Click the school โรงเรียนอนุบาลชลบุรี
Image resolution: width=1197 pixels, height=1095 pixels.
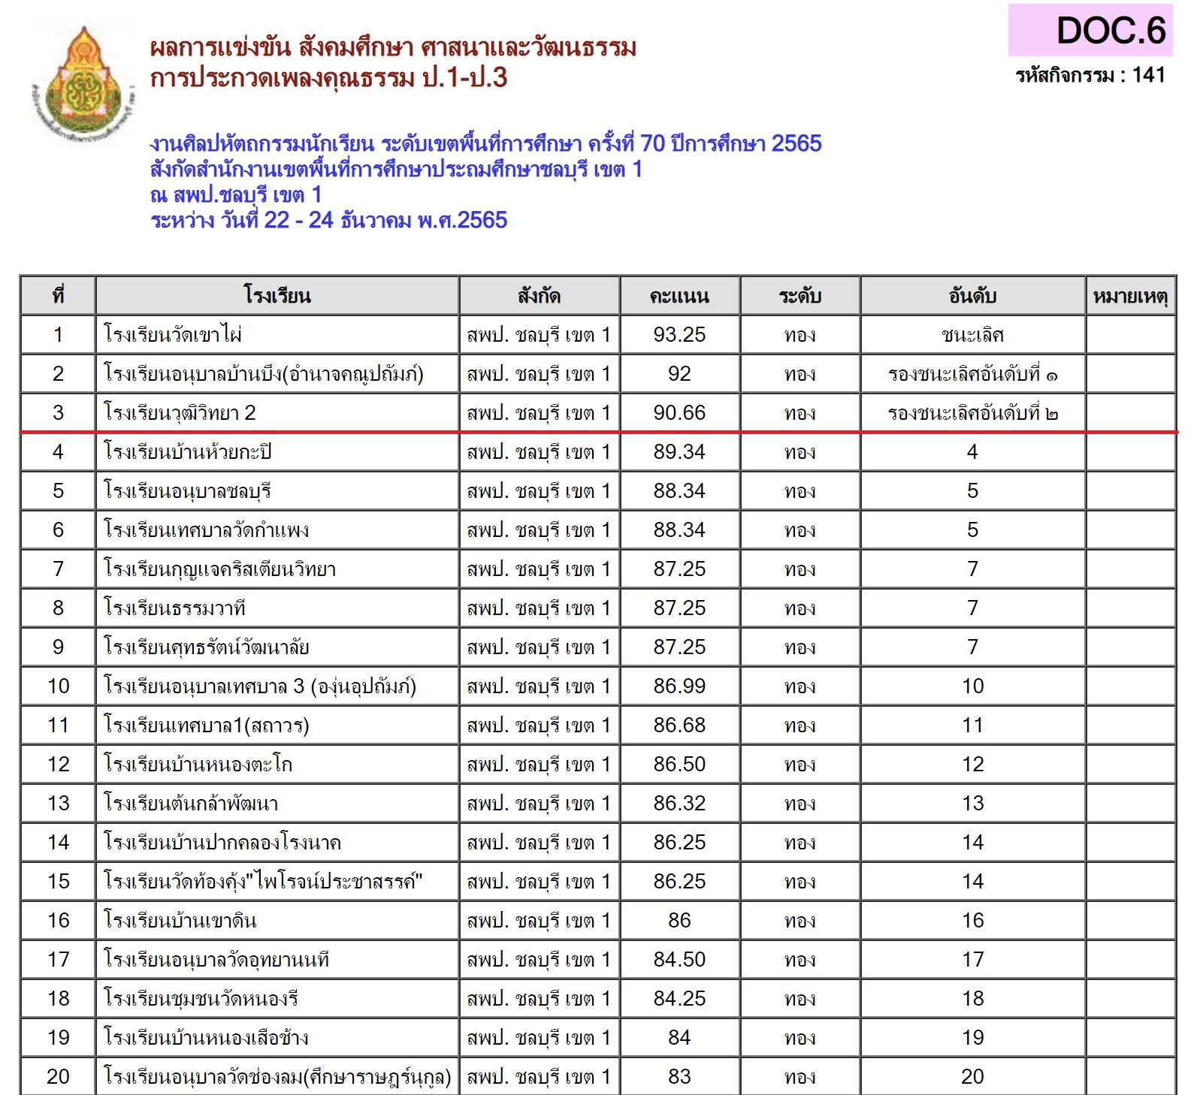[188, 491]
